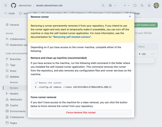Image resolution: width=162 pixels, height=127 pixels.
Task: Open the runner's three-dot options menu
Action: pos(153,54)
